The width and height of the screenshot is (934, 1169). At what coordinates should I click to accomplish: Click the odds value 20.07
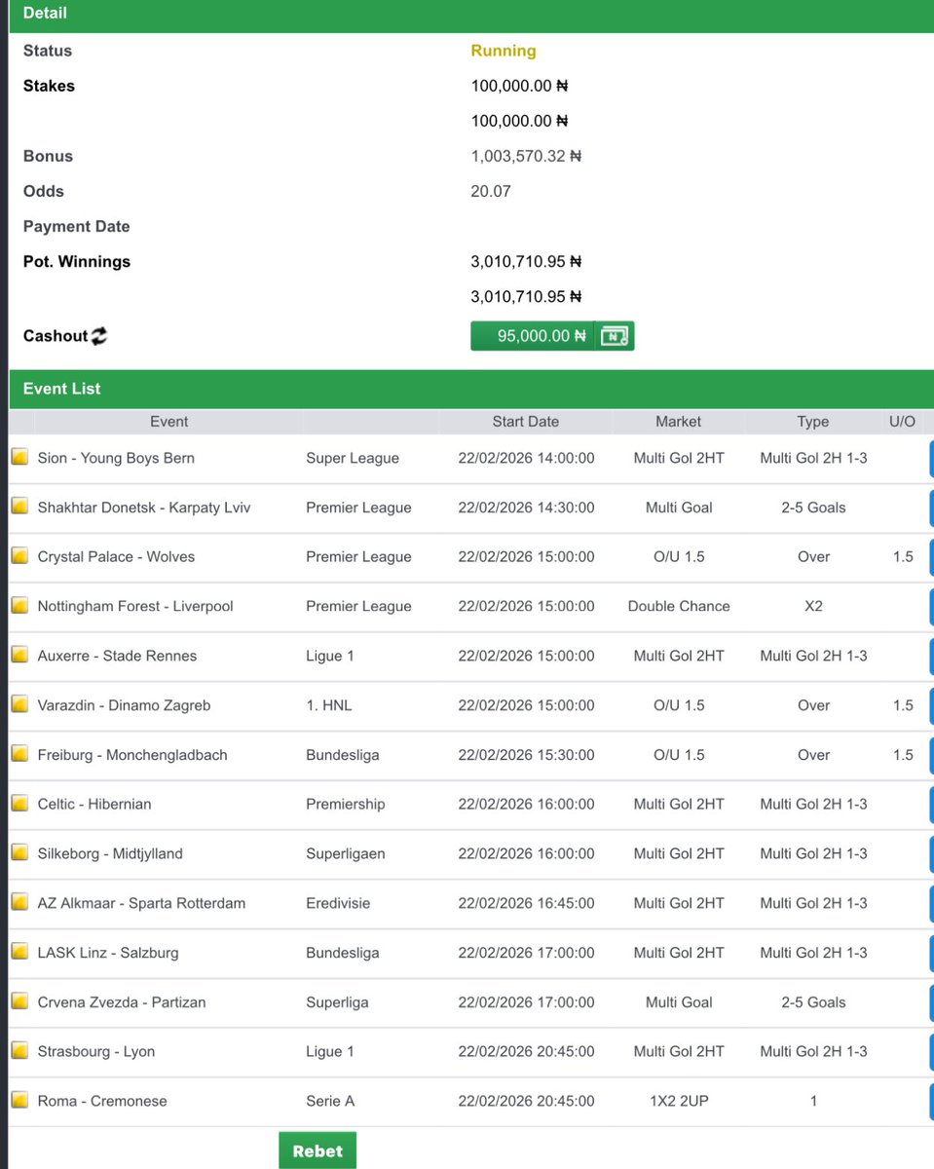point(491,191)
